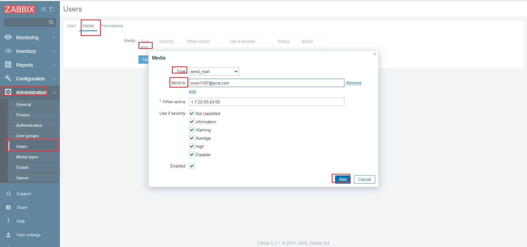Switch to the Media tab
The height and width of the screenshot is (247, 527).
point(88,26)
